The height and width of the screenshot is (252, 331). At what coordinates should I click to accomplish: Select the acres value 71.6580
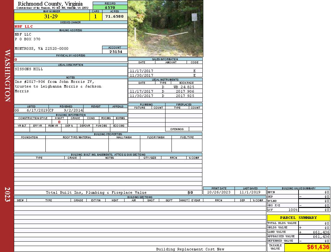point(114,17)
